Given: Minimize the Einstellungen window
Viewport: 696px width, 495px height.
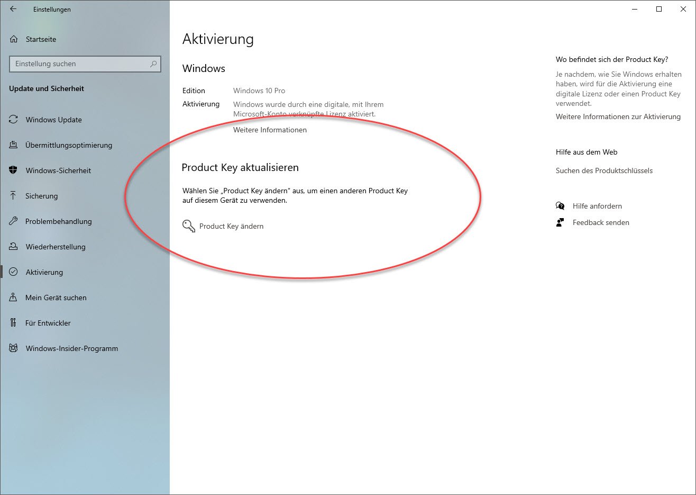Looking at the screenshot, I should 635,9.
